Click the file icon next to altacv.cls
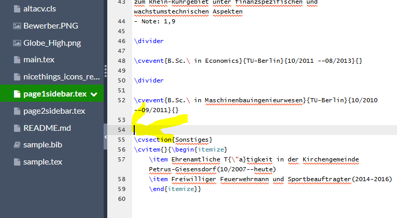 [17, 9]
